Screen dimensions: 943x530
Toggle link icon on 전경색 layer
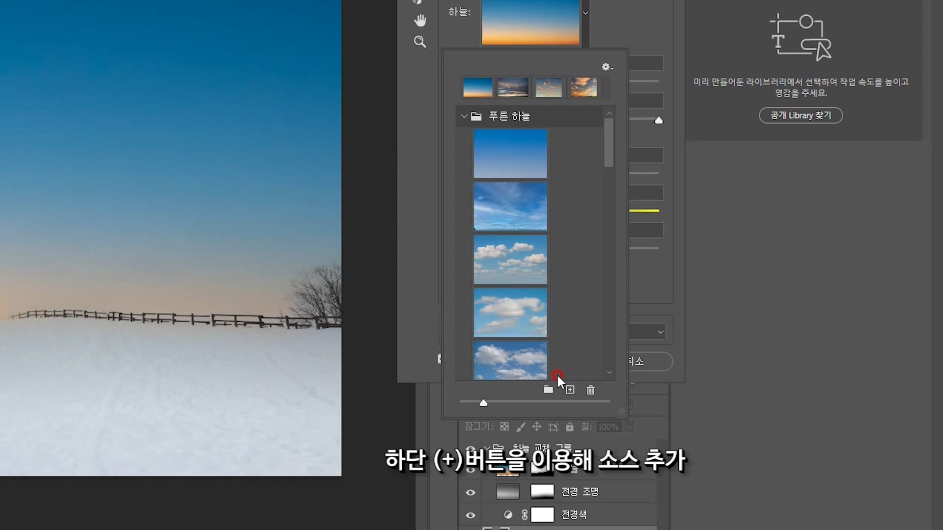click(525, 514)
